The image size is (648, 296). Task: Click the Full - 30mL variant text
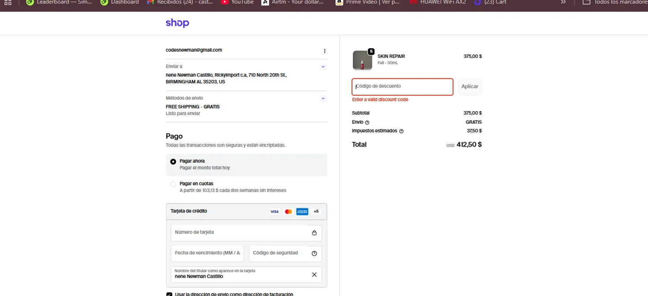pos(388,63)
